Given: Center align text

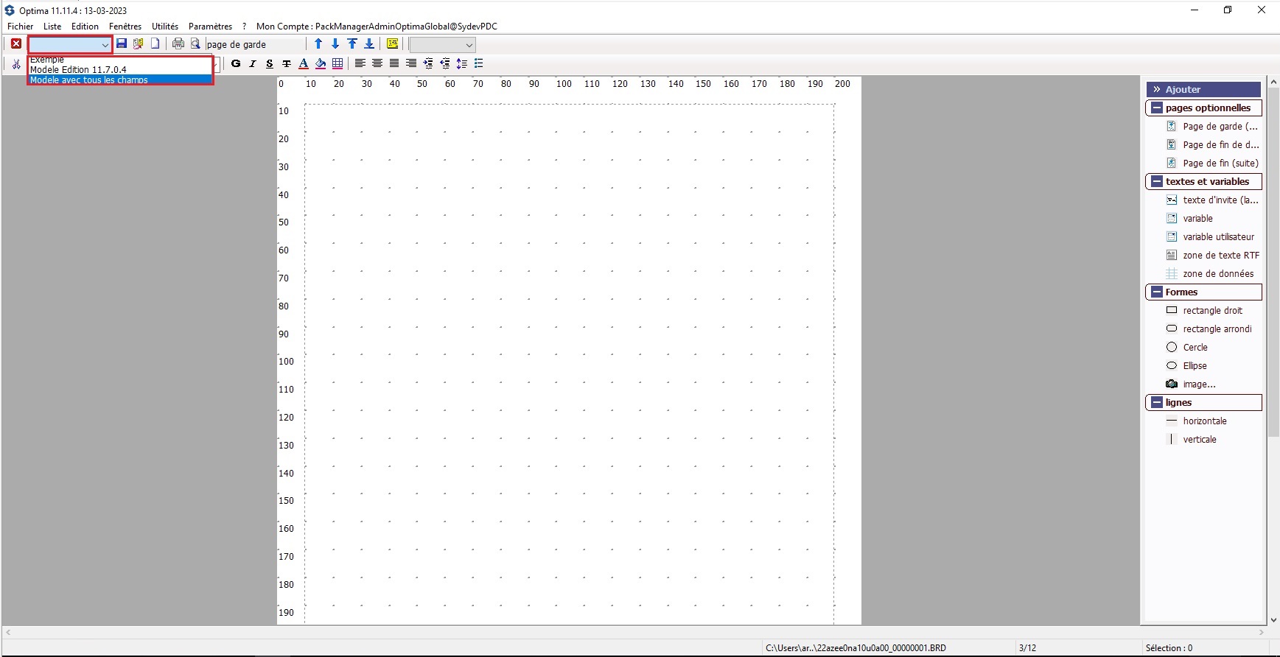Looking at the screenshot, I should point(377,64).
